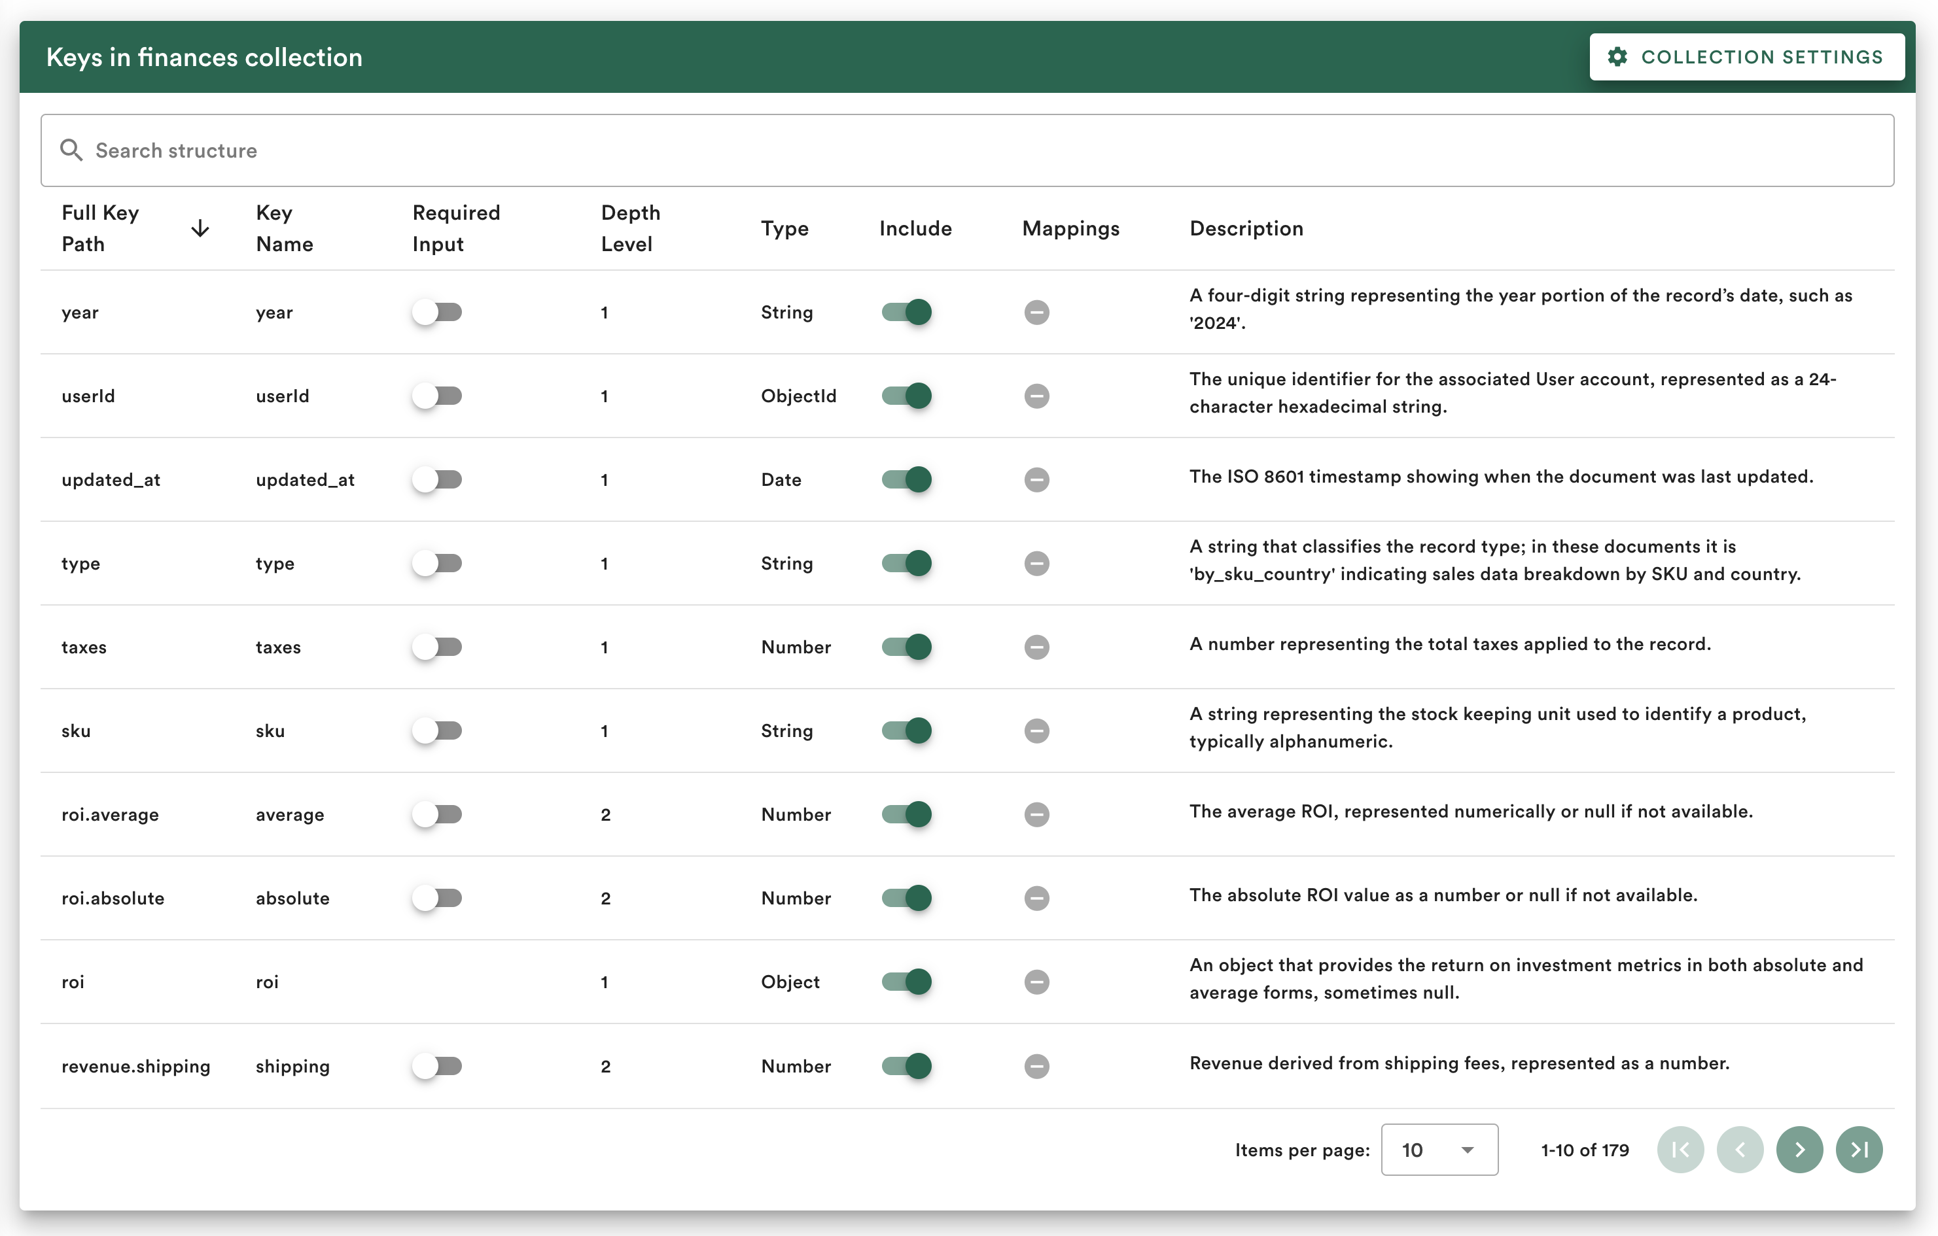Enable Required Input for type row

coord(437,563)
